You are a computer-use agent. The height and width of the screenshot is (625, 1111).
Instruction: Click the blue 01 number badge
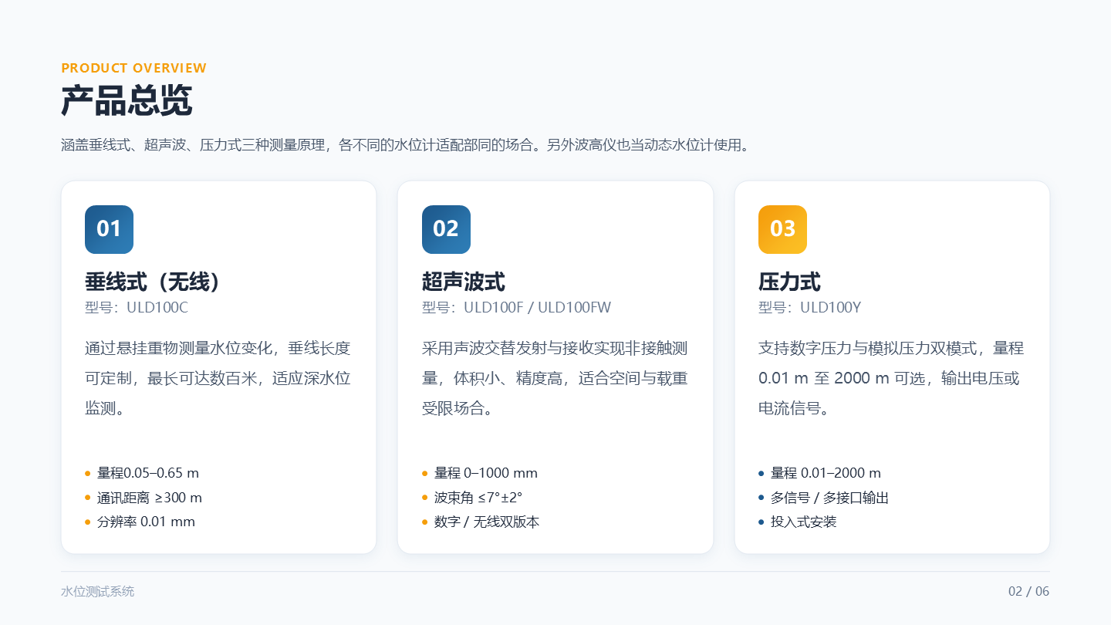click(x=109, y=229)
